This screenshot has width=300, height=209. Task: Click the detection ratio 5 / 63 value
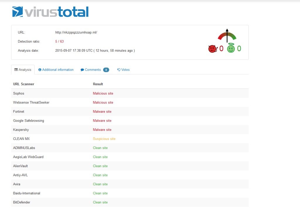pos(59,42)
